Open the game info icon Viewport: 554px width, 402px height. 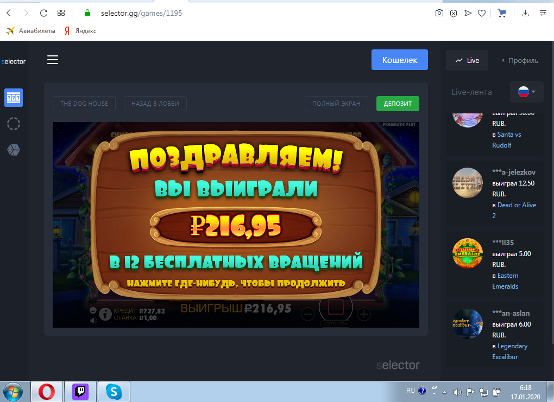coord(105,314)
